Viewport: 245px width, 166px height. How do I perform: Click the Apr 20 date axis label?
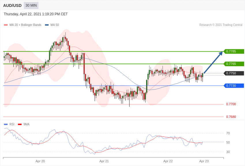(x=40, y=161)
